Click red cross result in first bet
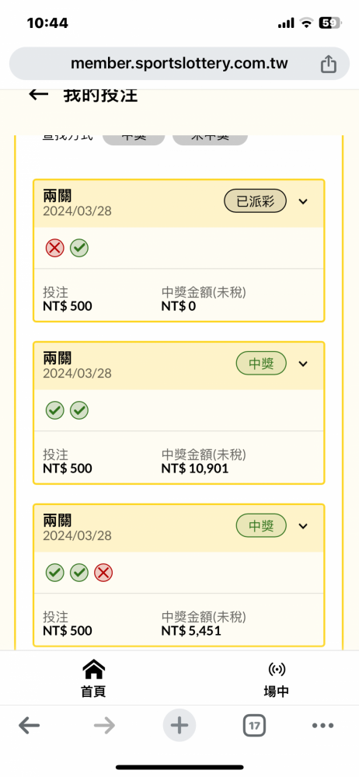This screenshot has width=359, height=777. click(x=54, y=248)
